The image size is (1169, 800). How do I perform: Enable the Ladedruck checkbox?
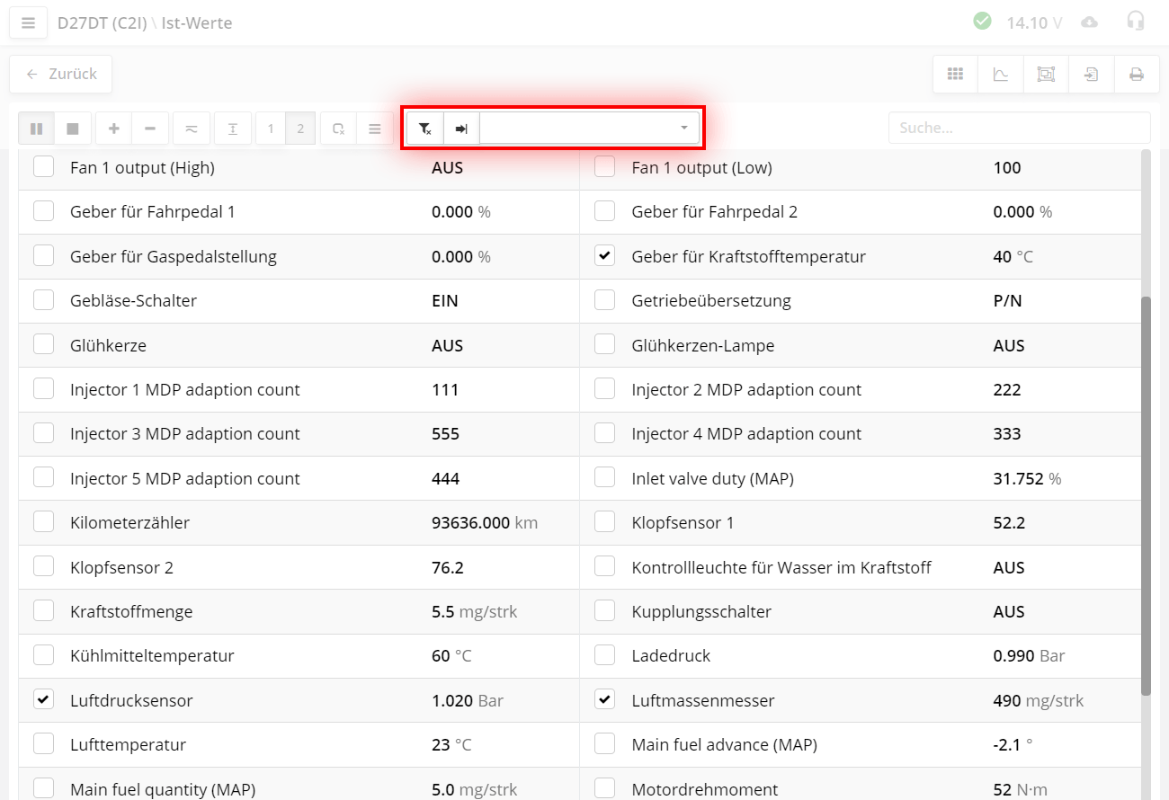[x=605, y=655]
